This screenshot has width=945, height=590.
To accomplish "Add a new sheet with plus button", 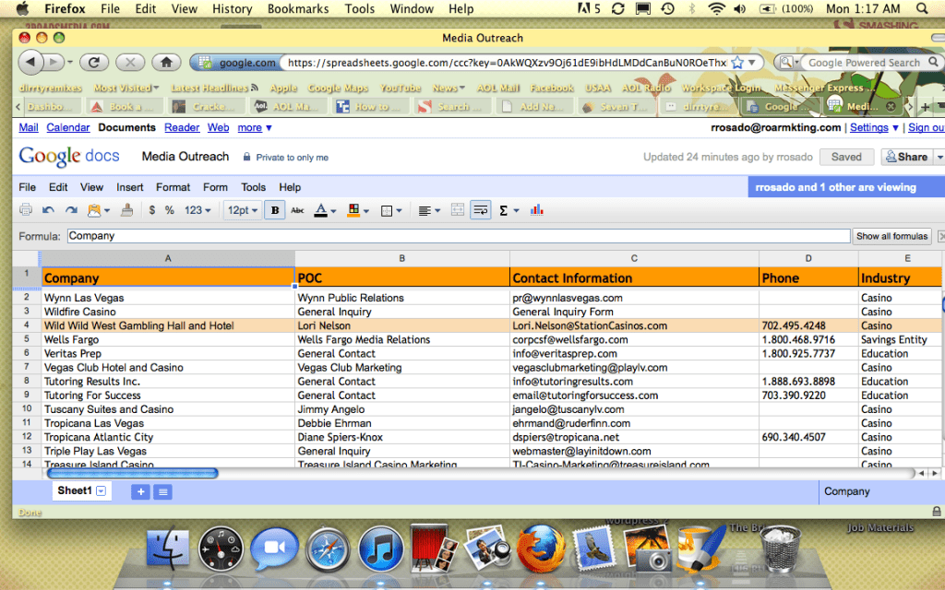I will click(x=141, y=492).
